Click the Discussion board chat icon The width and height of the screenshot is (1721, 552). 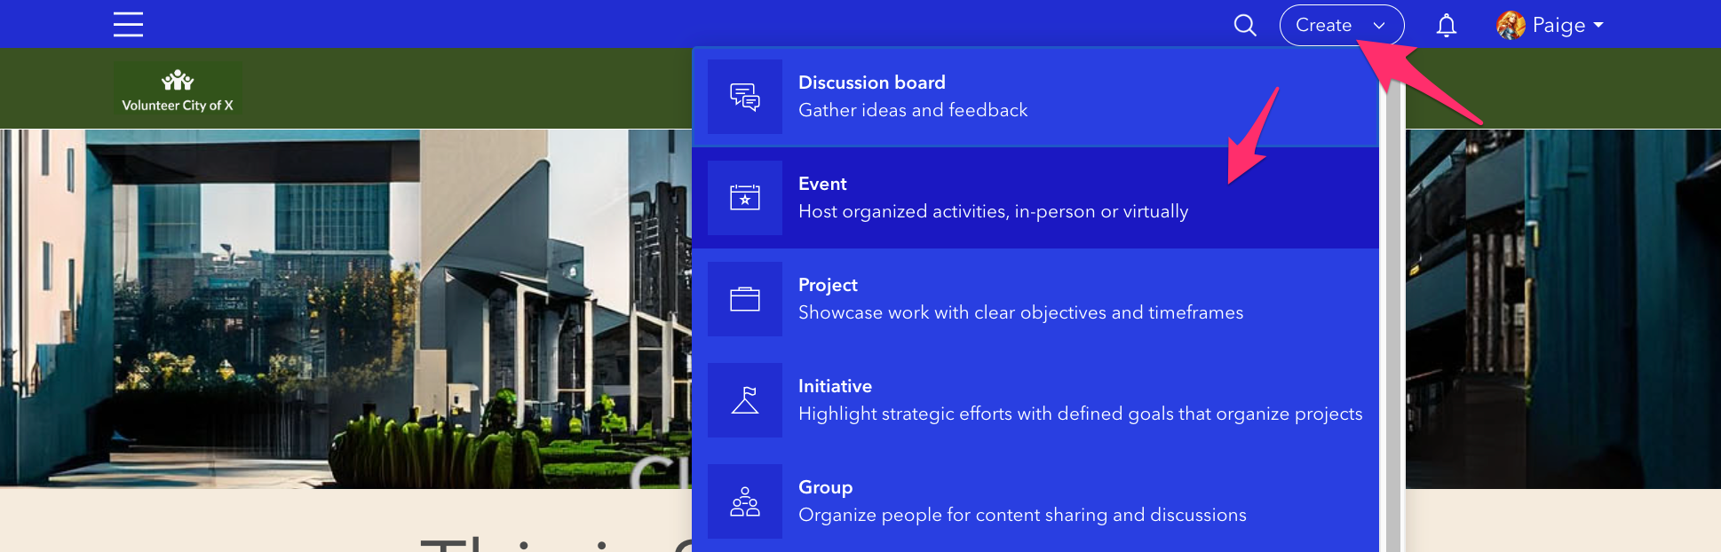tap(745, 97)
